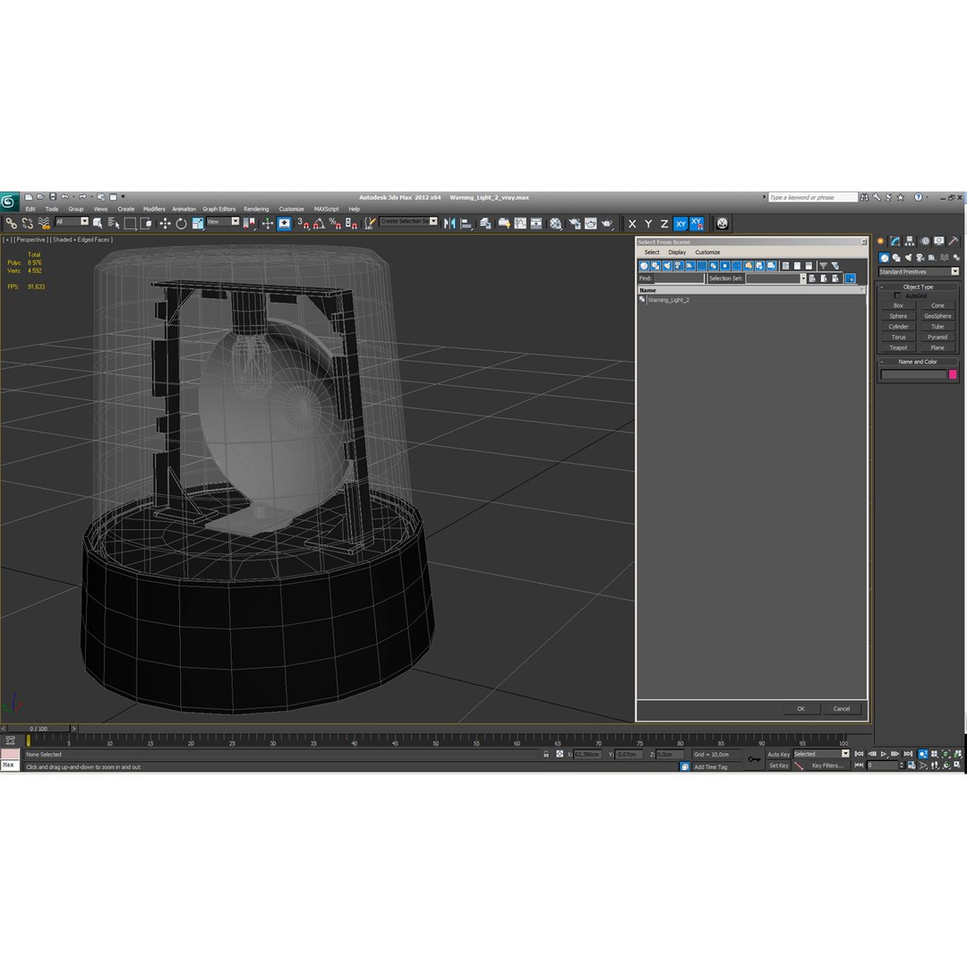Click the Mirror tool icon
This screenshot has width=967, height=967.
449,223
